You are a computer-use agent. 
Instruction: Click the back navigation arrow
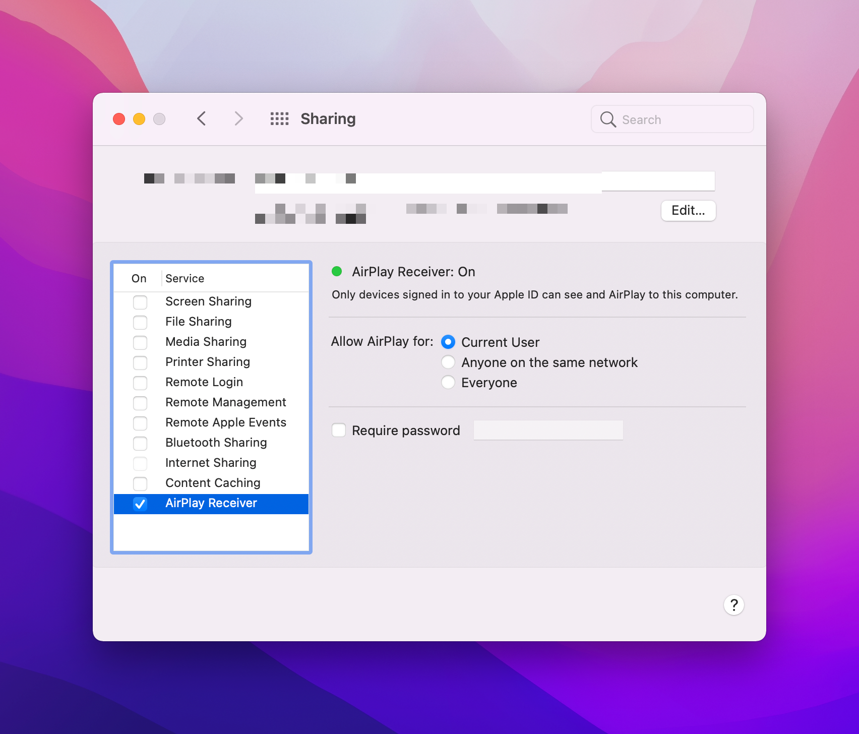[x=201, y=118]
